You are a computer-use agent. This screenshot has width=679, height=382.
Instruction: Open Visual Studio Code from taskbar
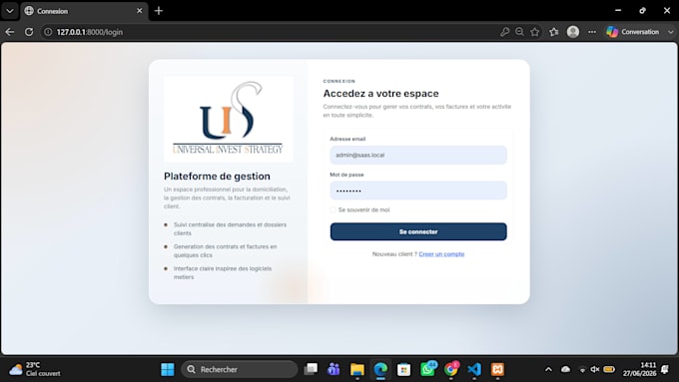474,369
